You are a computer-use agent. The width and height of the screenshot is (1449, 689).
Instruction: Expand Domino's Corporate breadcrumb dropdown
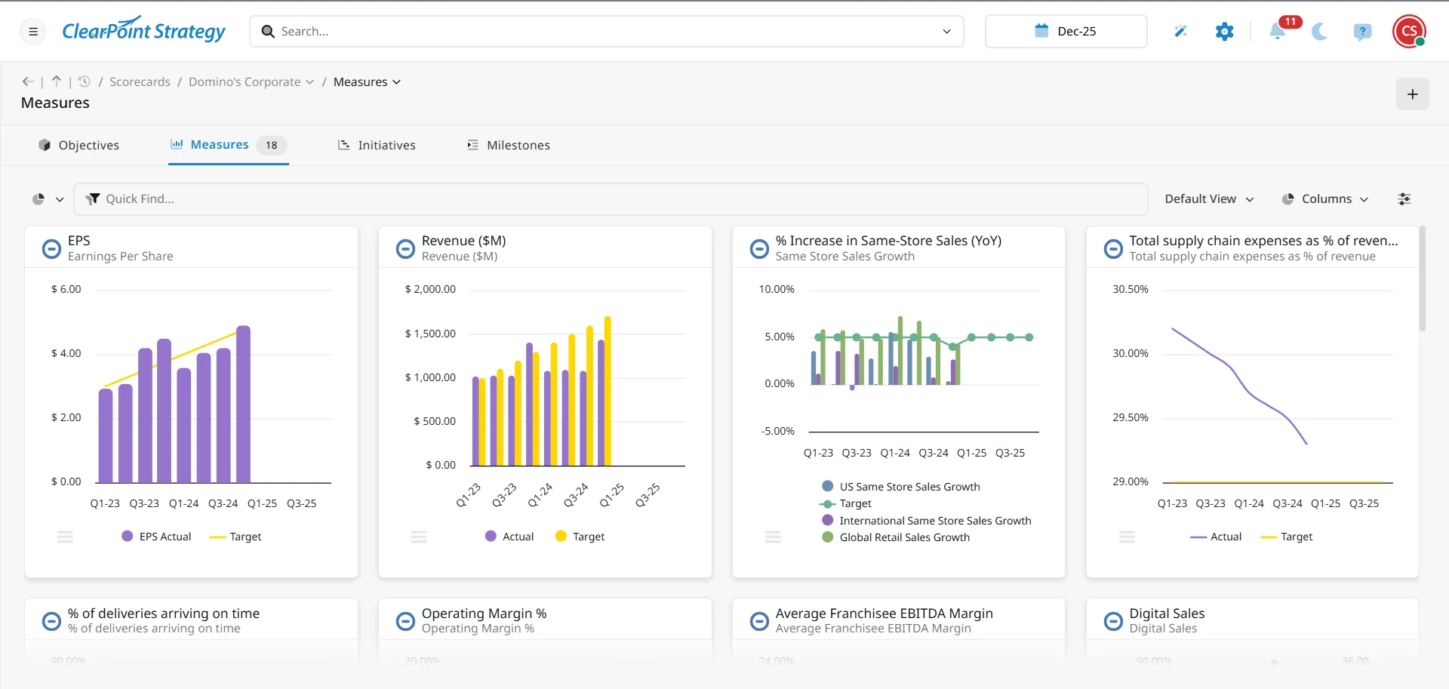click(x=309, y=82)
